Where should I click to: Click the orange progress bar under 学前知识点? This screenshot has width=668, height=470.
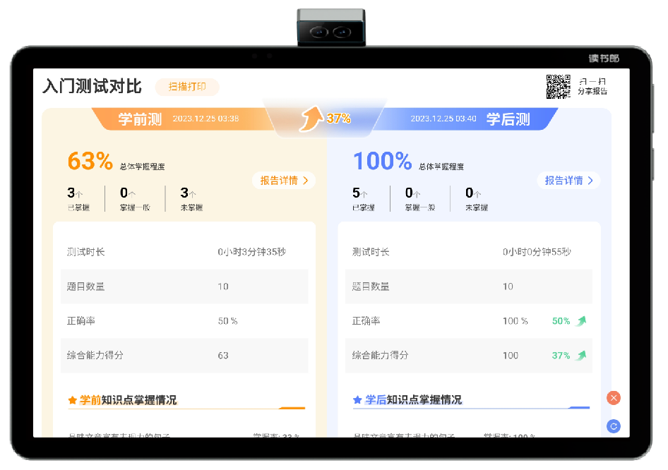click(292, 408)
